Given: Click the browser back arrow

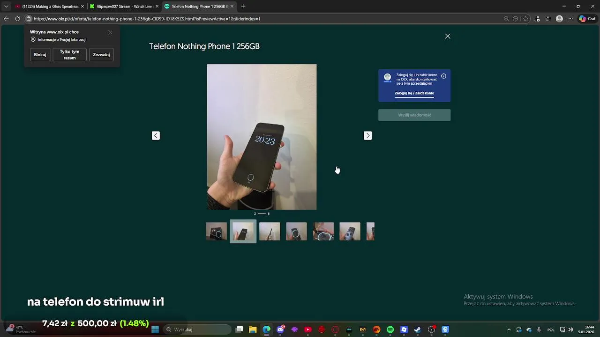Looking at the screenshot, I should tap(6, 19).
